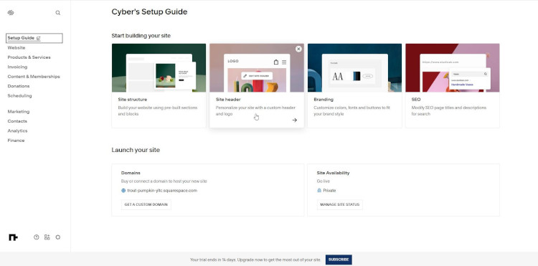Click the MANAGE SITE STATUS button
Viewport: 538px width, 266px height.
point(340,204)
